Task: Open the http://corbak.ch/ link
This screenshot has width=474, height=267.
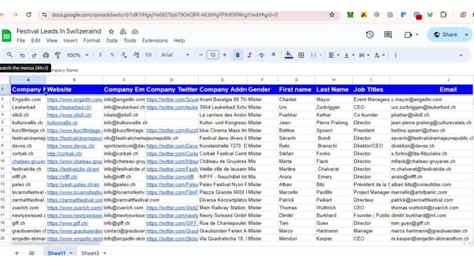Action: (x=65, y=153)
